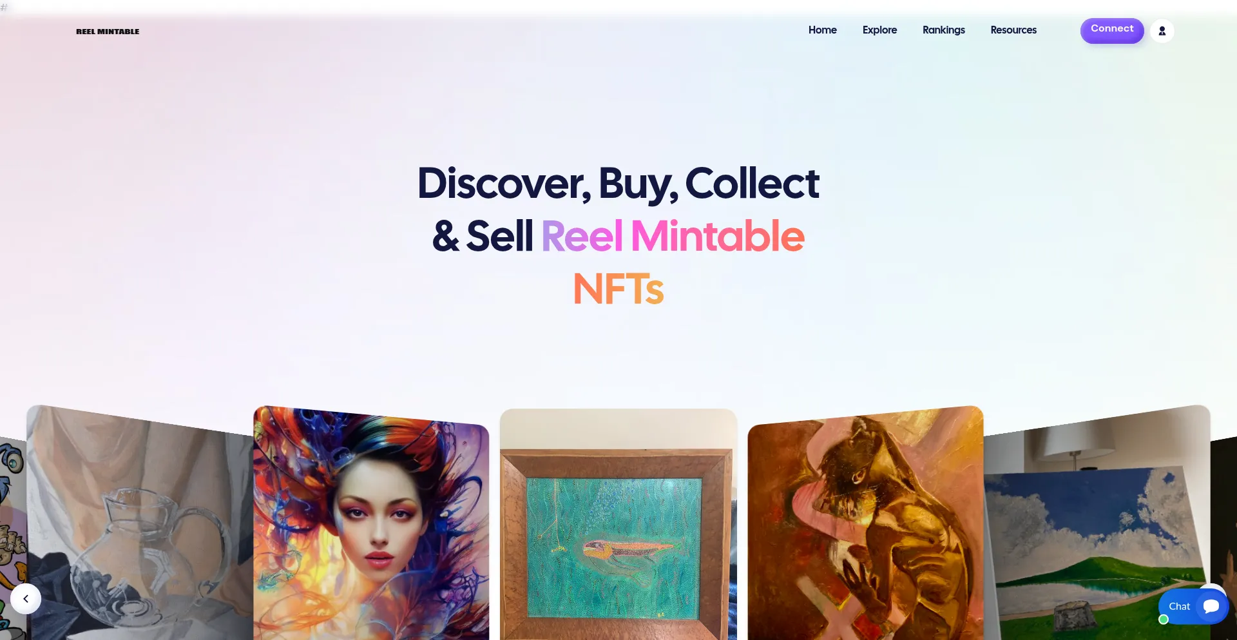1237x640 pixels.
Task: Click the previous carousel arrow
Action: pos(26,599)
